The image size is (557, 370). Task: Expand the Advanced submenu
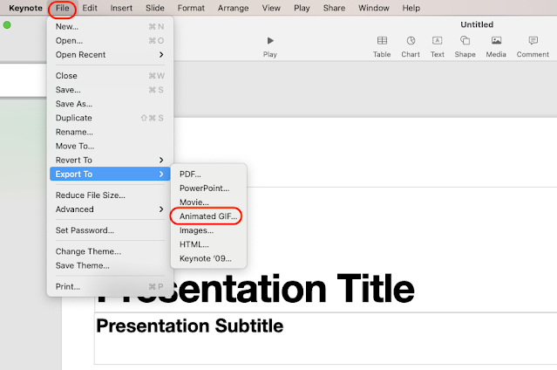pyautogui.click(x=110, y=209)
